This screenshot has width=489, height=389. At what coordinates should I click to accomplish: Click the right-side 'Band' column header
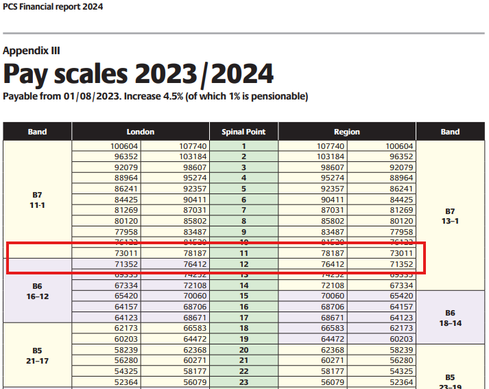pyautogui.click(x=450, y=132)
